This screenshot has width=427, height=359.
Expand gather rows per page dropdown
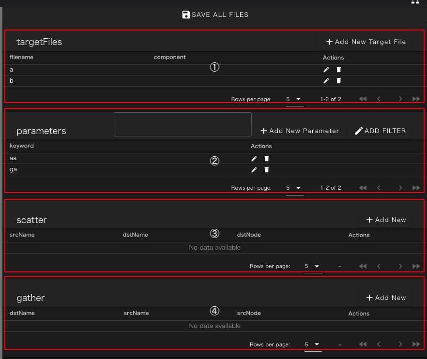(x=313, y=344)
